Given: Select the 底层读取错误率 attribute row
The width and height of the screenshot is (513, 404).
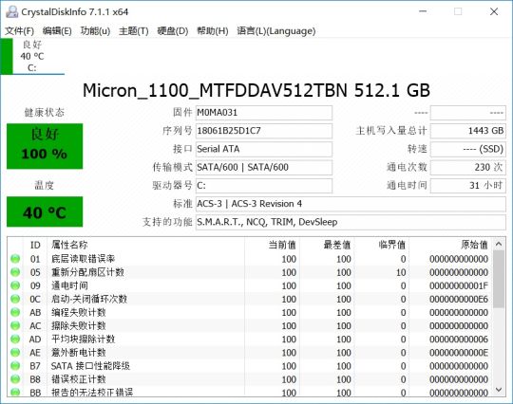Looking at the screenshot, I should click(x=250, y=259).
